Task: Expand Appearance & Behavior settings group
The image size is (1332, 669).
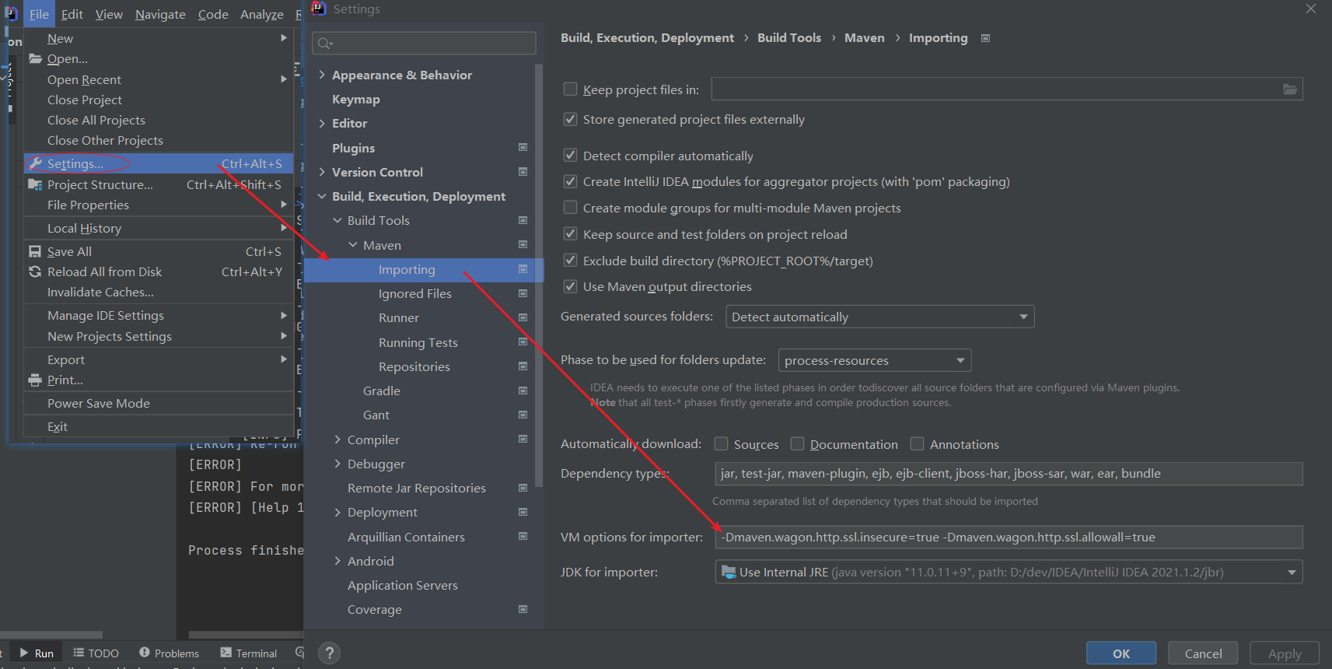Action: pos(322,75)
